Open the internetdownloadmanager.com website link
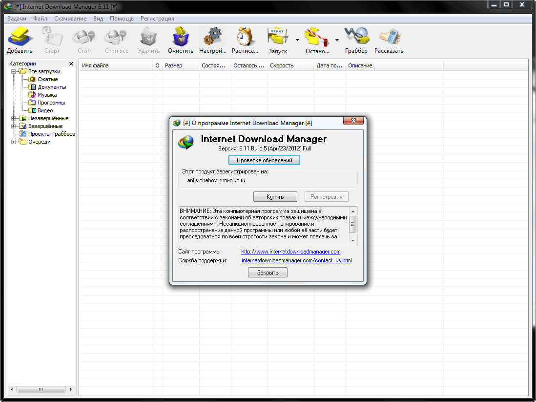 291,252
